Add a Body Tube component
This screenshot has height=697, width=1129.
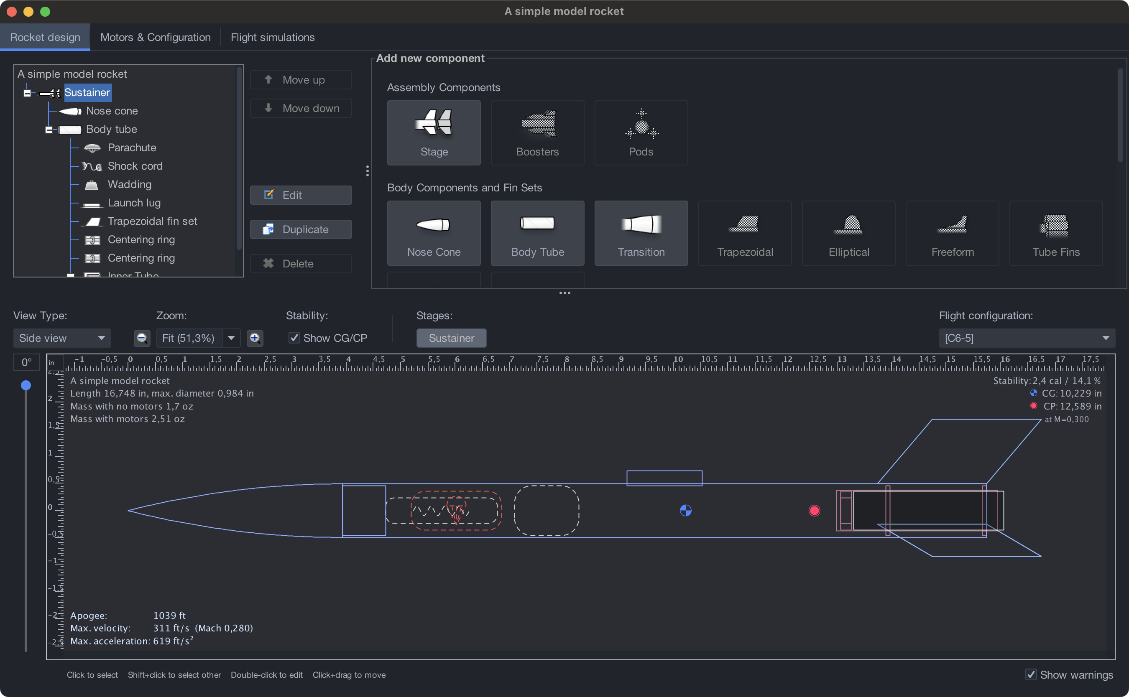pyautogui.click(x=537, y=233)
